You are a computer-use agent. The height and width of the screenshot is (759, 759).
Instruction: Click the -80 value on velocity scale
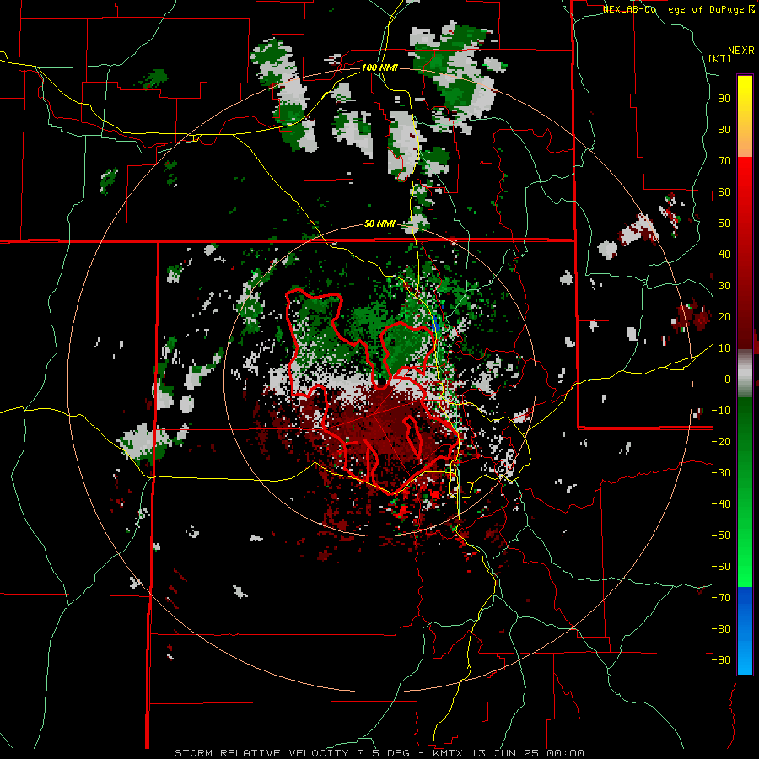(721, 629)
